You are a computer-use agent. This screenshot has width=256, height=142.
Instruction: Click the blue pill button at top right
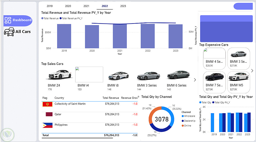click(243, 6)
